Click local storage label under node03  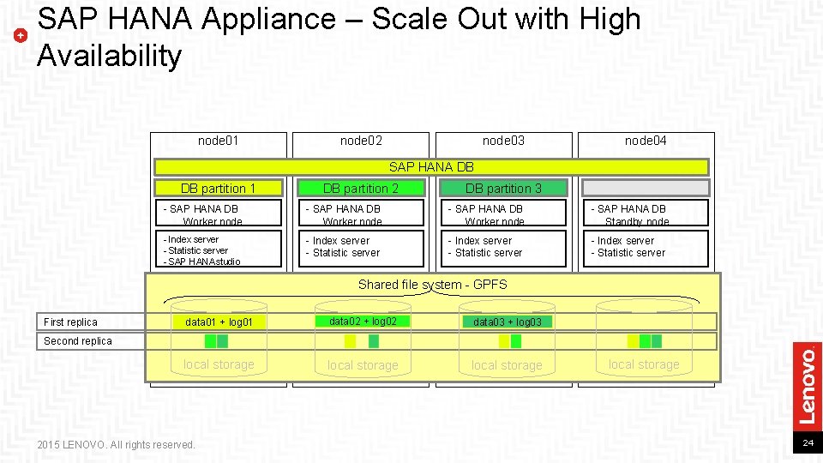point(507,365)
